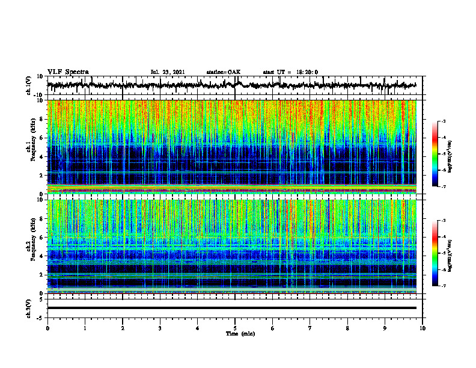Click the '-10' tick on ch.1 voltage axis
Image resolution: width=476 pixels, height=368 pixels.
[x=39, y=95]
